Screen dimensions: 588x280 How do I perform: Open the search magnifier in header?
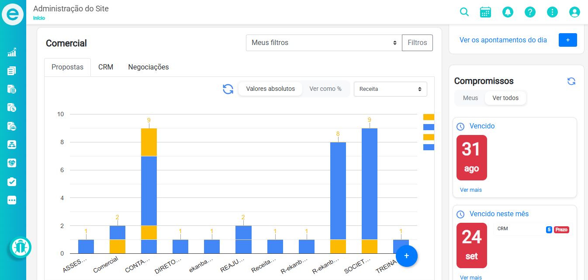(x=464, y=12)
